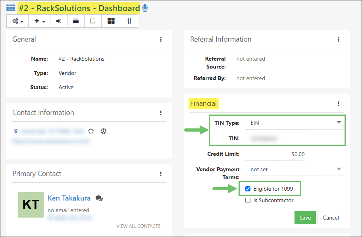Check the Is Subcontractor checkbox
The image size is (362, 237).
pyautogui.click(x=248, y=201)
